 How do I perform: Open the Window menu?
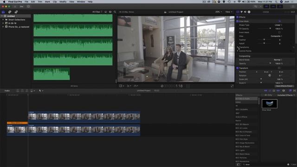tap(81, 2)
